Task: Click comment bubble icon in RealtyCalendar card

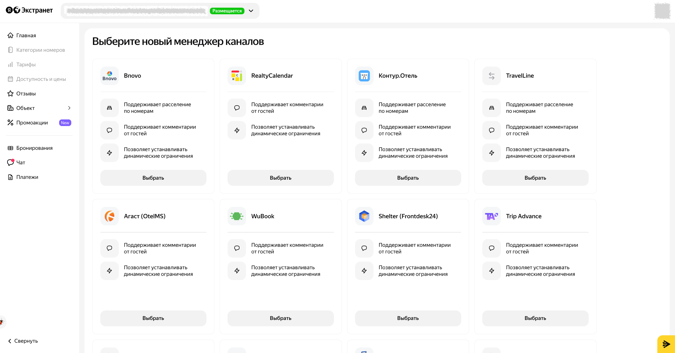Action: (237, 108)
